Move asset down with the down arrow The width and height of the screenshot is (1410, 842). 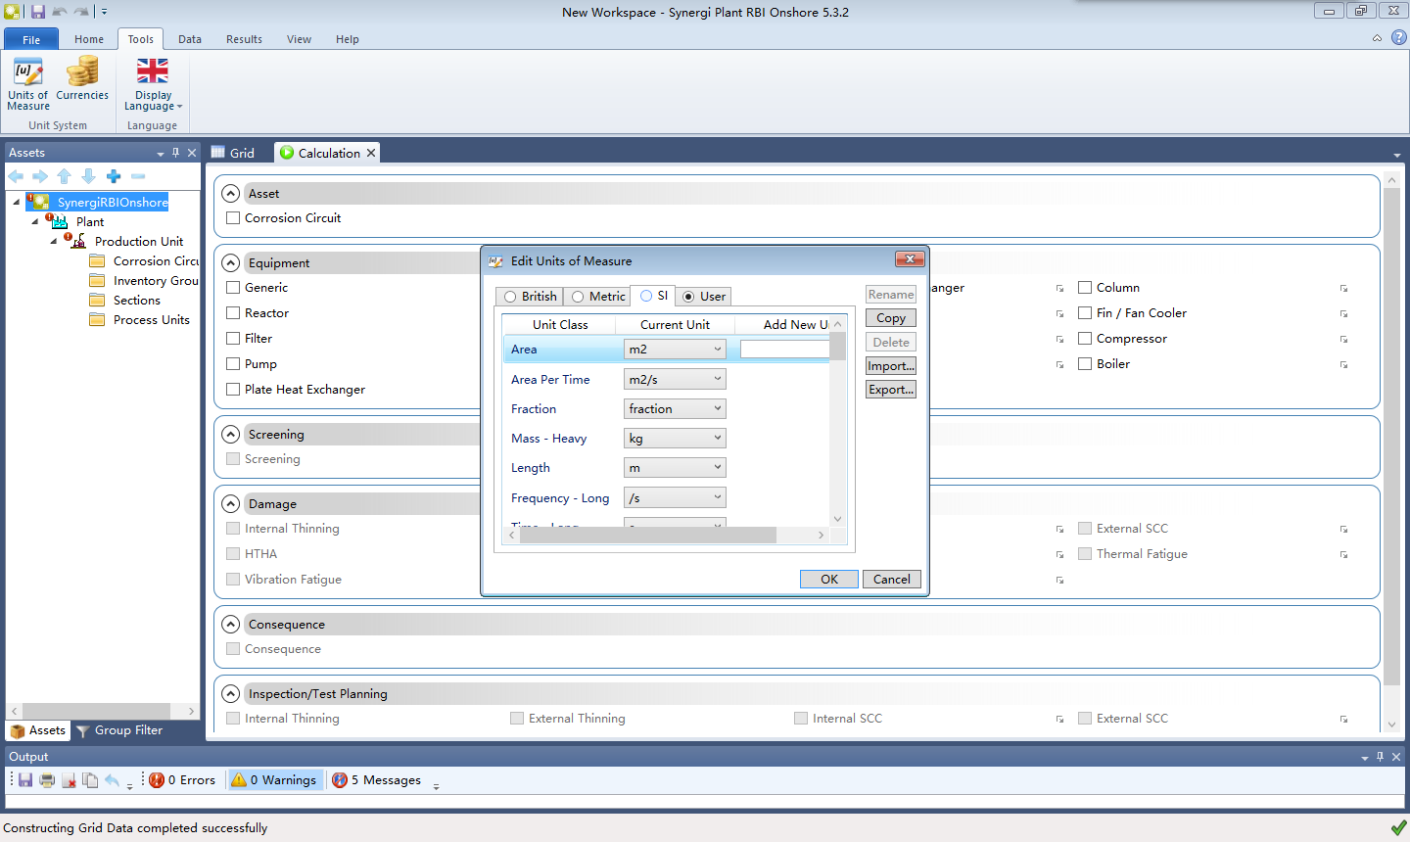pyautogui.click(x=88, y=176)
